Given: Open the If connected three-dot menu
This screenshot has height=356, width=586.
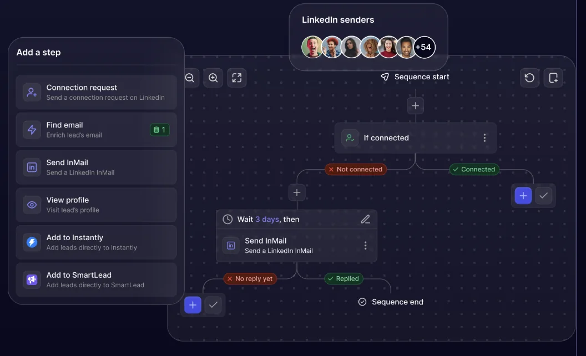Looking at the screenshot, I should pos(484,138).
